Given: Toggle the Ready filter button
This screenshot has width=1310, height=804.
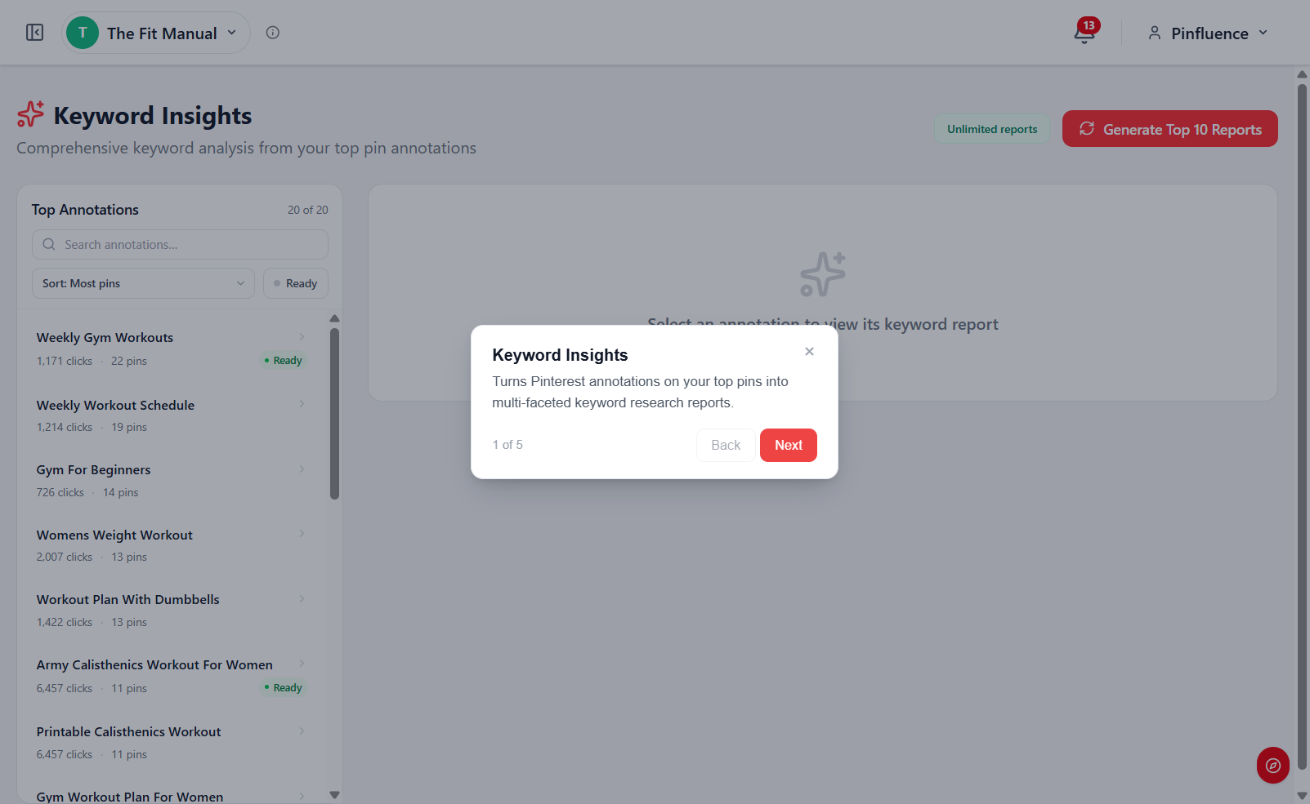Looking at the screenshot, I should pyautogui.click(x=296, y=283).
